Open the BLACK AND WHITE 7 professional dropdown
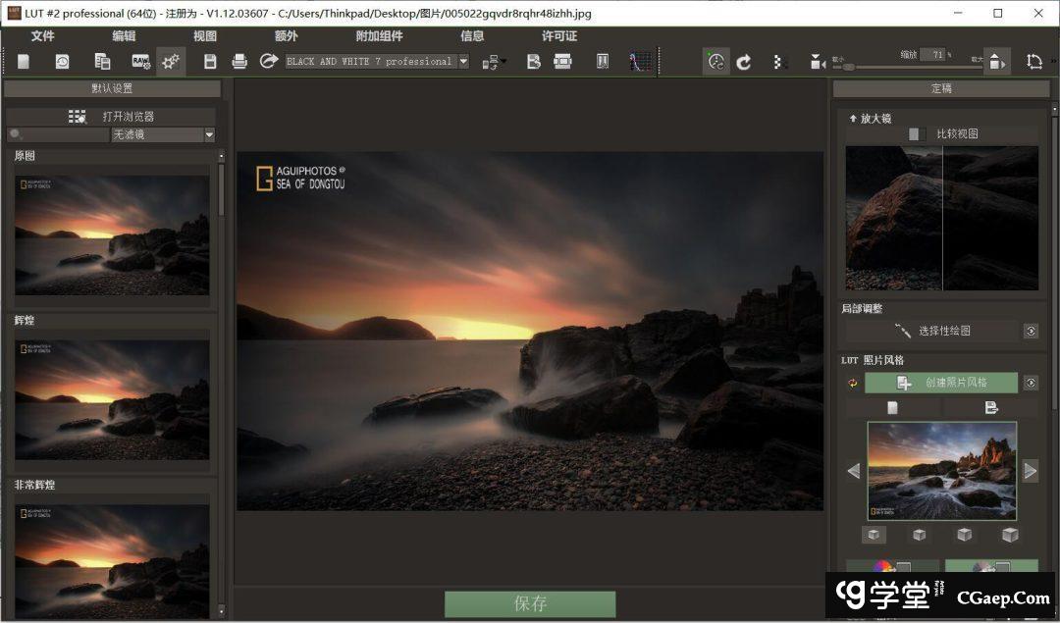Viewport: 1060px width, 623px height. pyautogui.click(x=463, y=62)
